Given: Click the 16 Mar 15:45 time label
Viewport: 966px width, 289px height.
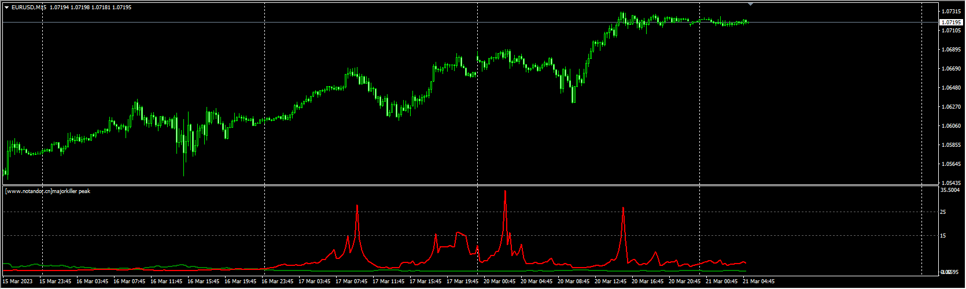Looking at the screenshot, I should point(204,281).
